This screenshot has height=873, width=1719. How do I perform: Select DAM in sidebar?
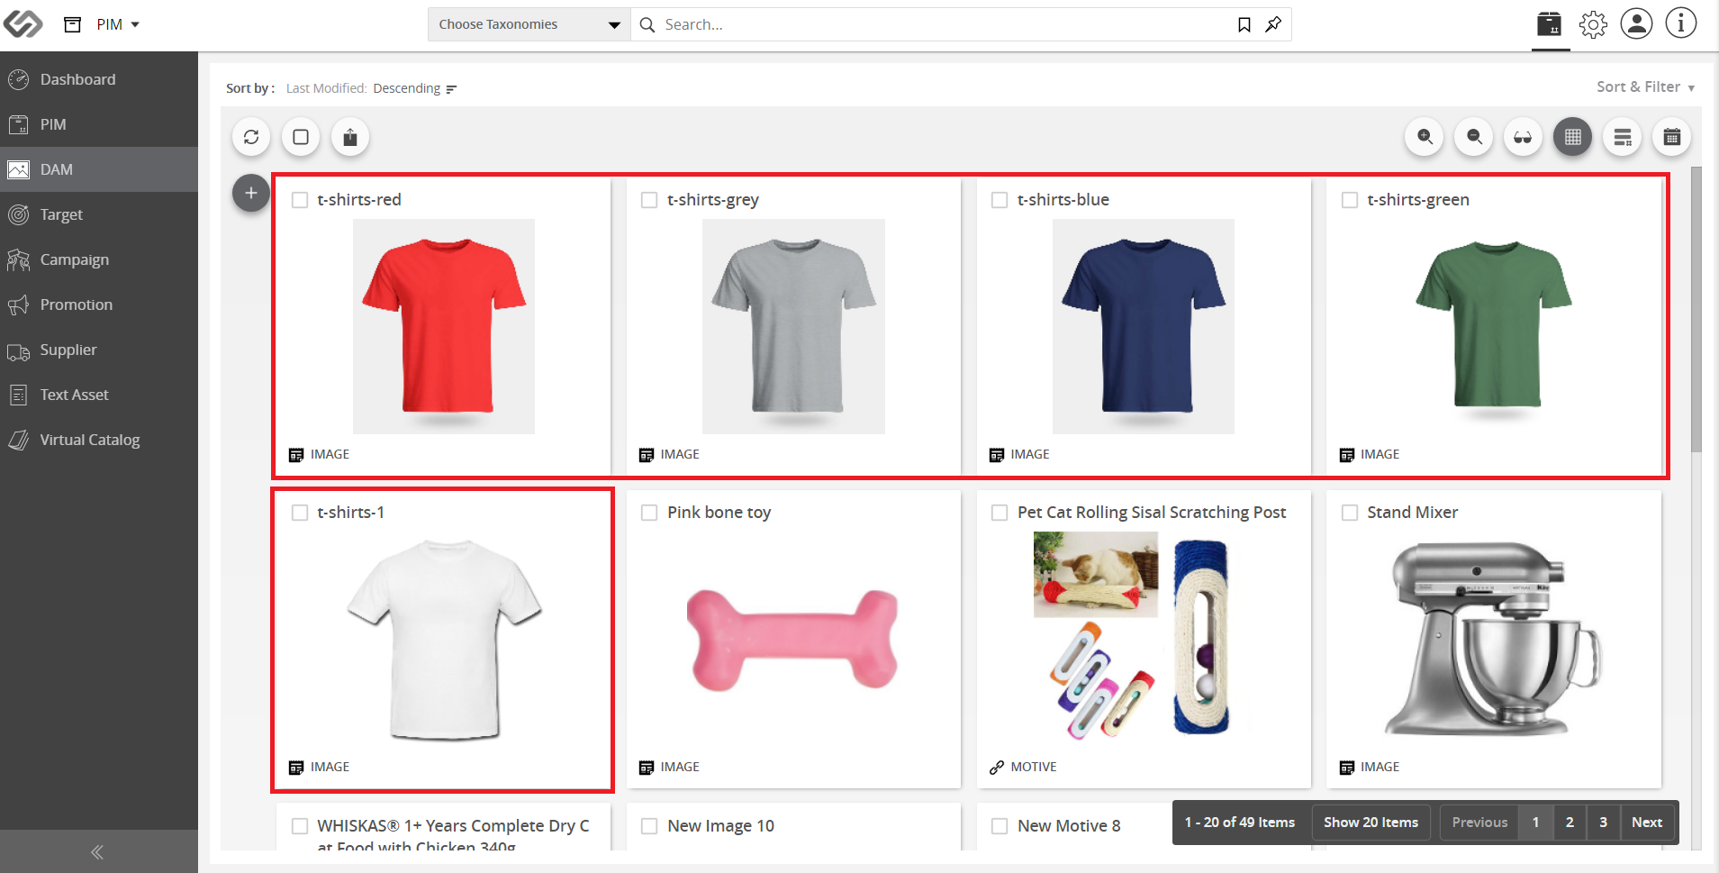[99, 169]
